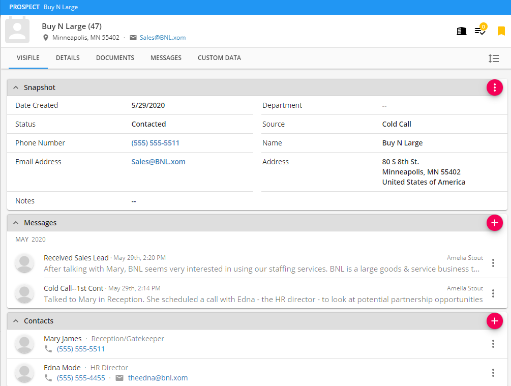This screenshot has width=511, height=386.
Task: Switch to the DOCUMENTS tab
Action: click(x=115, y=57)
